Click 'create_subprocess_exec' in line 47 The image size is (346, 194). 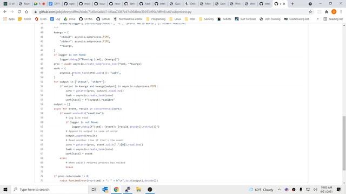(x=101, y=64)
